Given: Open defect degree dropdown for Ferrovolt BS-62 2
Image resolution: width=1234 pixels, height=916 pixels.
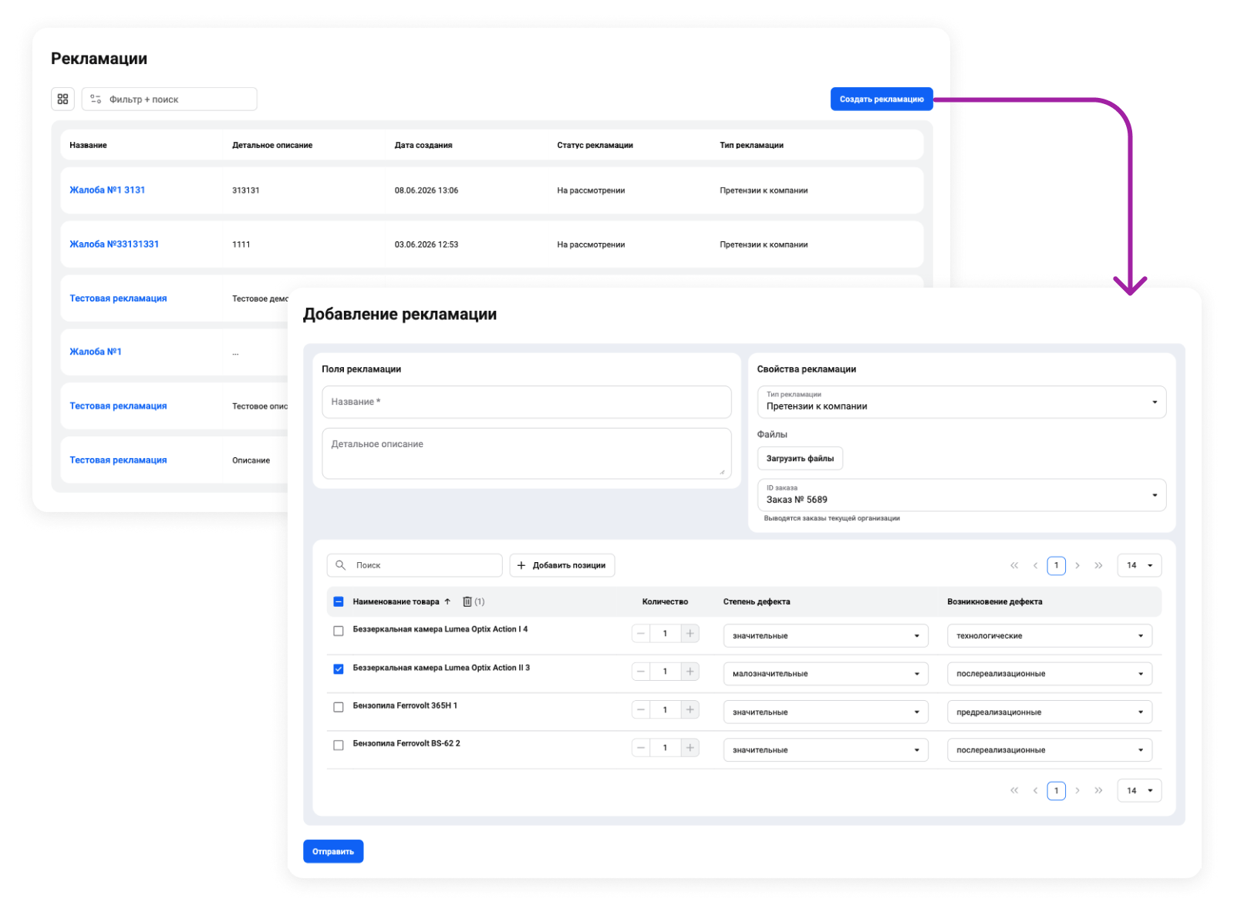Looking at the screenshot, I should (x=825, y=749).
